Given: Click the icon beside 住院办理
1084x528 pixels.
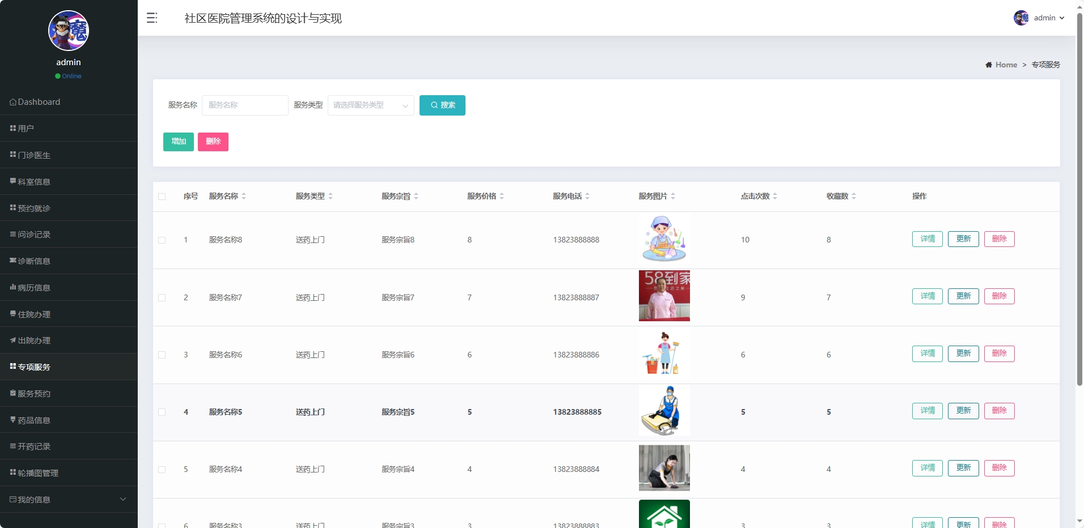Looking at the screenshot, I should click(x=13, y=314).
